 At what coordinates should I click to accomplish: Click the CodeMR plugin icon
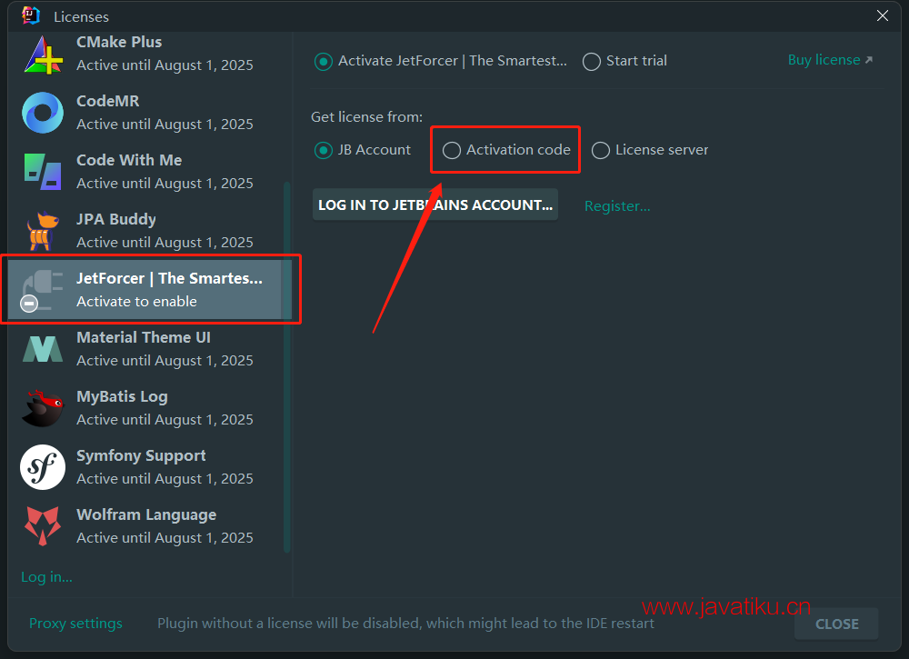click(43, 113)
